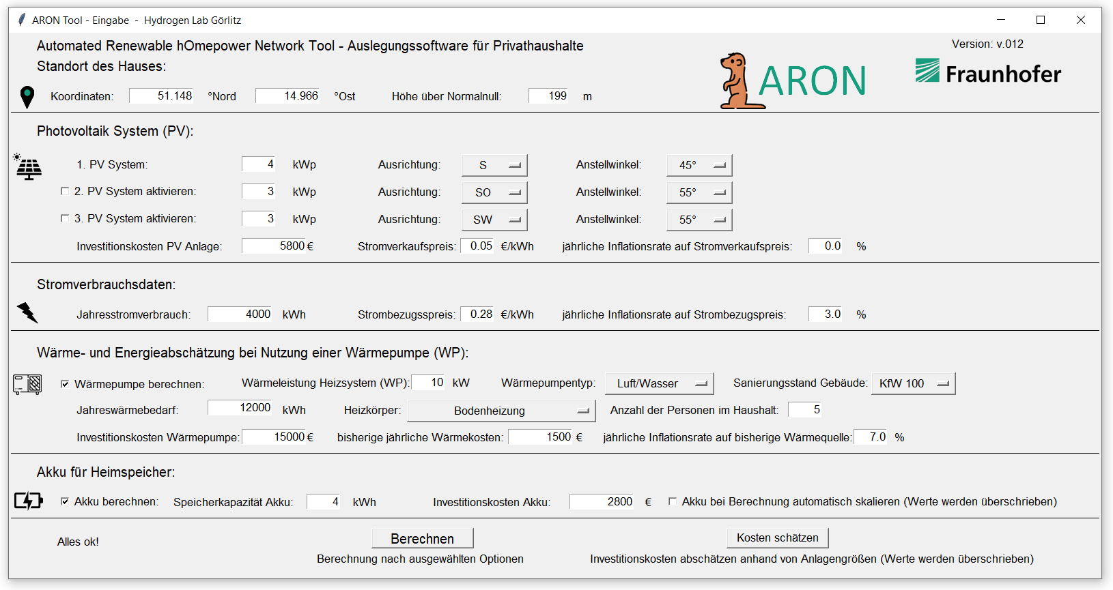This screenshot has width=1113, height=590.
Task: Click the lightning bolt Stromverbrauch icon
Action: click(27, 313)
